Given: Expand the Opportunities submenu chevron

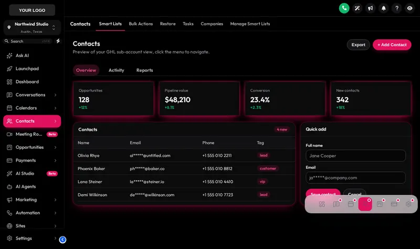Looking at the screenshot, I should (x=55, y=147).
